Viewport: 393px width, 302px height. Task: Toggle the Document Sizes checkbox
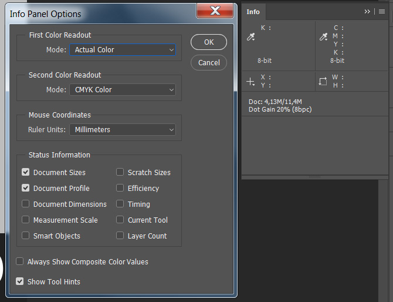pyautogui.click(x=26, y=172)
